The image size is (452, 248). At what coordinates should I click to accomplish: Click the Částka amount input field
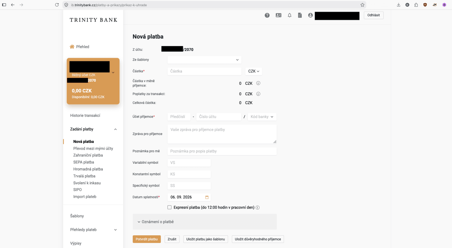204,71
